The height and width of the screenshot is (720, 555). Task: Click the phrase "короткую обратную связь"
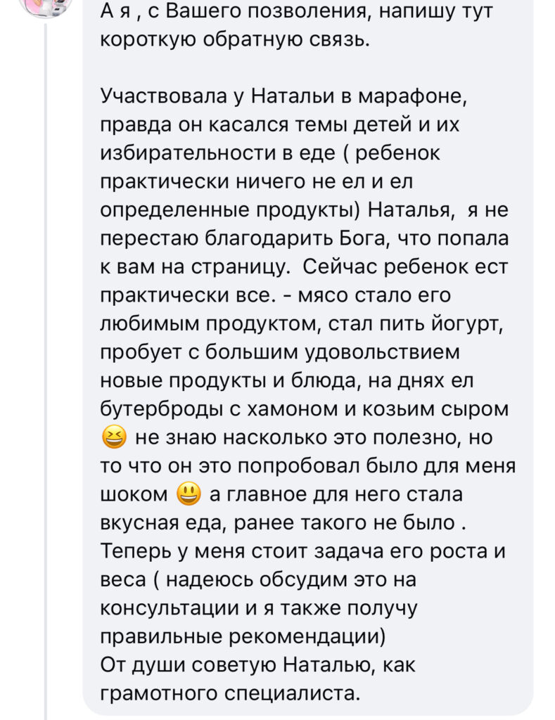coord(235,39)
